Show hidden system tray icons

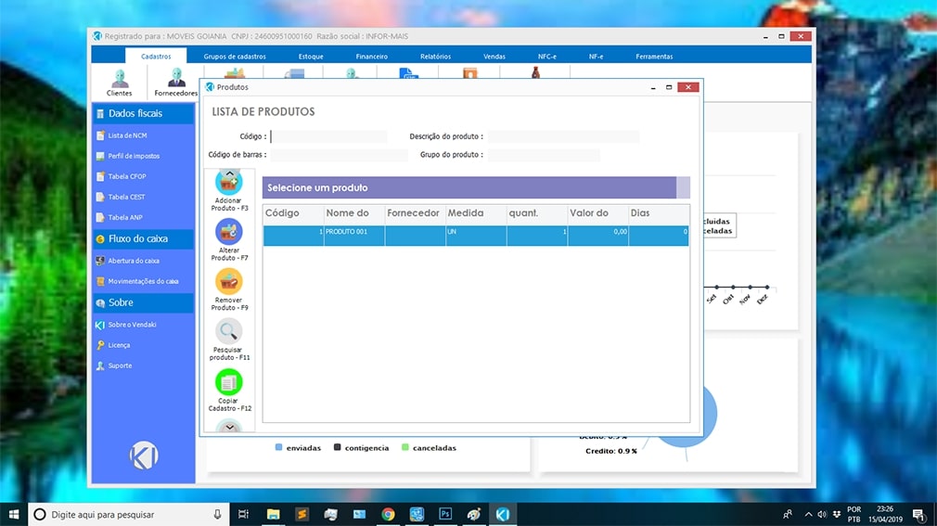808,514
